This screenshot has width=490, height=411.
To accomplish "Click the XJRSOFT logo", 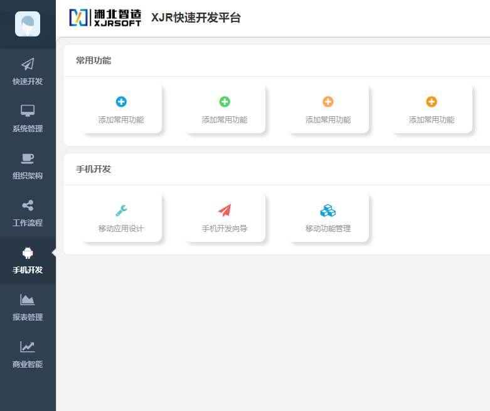I will 105,18.
